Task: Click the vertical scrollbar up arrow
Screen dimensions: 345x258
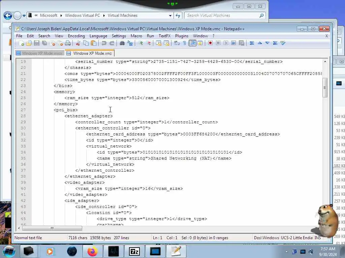Action: coord(325,62)
